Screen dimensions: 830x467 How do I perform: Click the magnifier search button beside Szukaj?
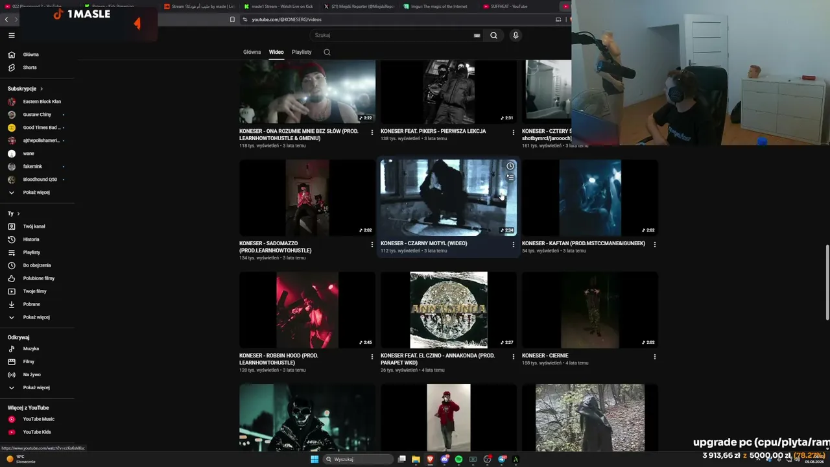coord(493,36)
